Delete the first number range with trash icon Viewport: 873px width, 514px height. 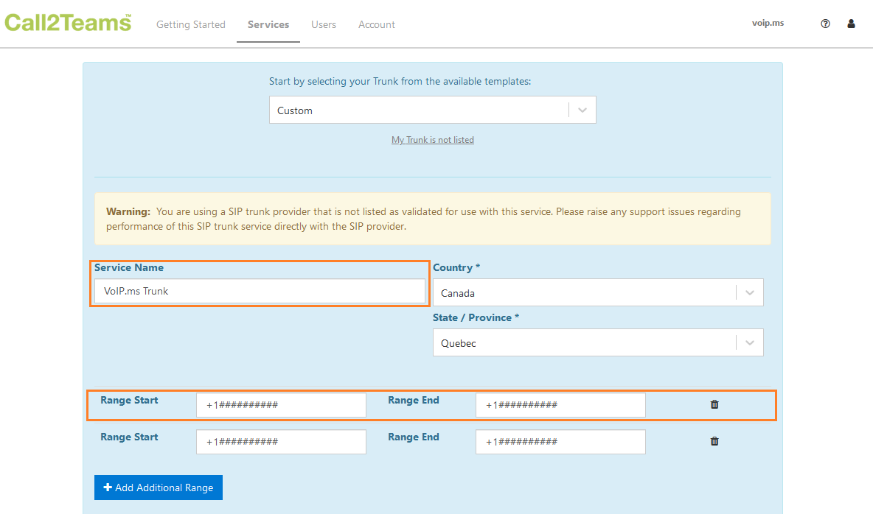(x=714, y=404)
